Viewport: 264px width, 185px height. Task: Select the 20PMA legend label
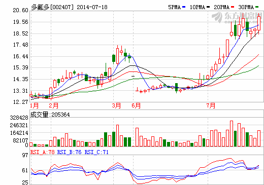[x=222, y=7]
